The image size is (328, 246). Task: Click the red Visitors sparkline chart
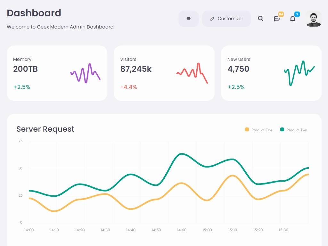[192, 73]
